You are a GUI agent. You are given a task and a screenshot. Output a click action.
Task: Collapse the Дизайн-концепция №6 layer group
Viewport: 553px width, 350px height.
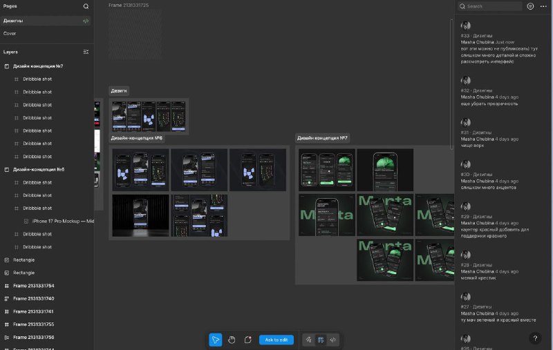7,169
